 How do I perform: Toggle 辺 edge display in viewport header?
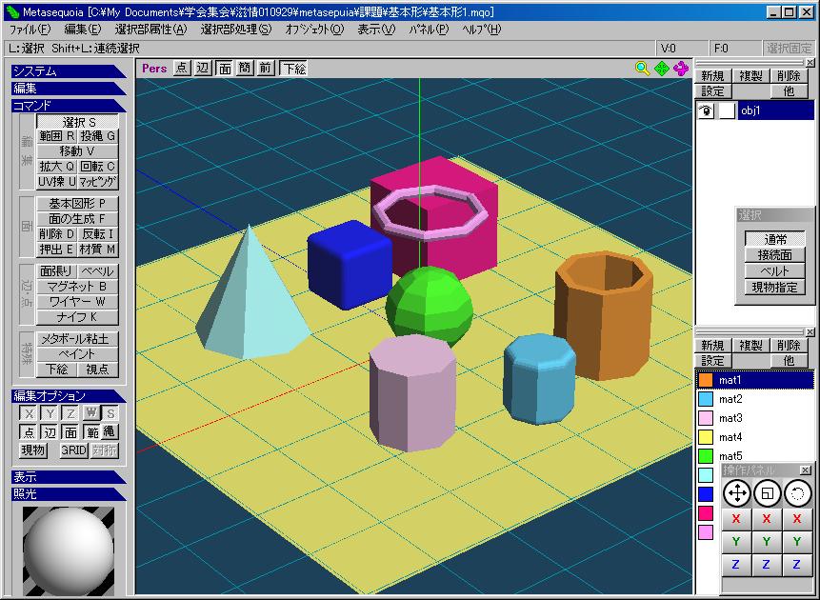coord(203,68)
